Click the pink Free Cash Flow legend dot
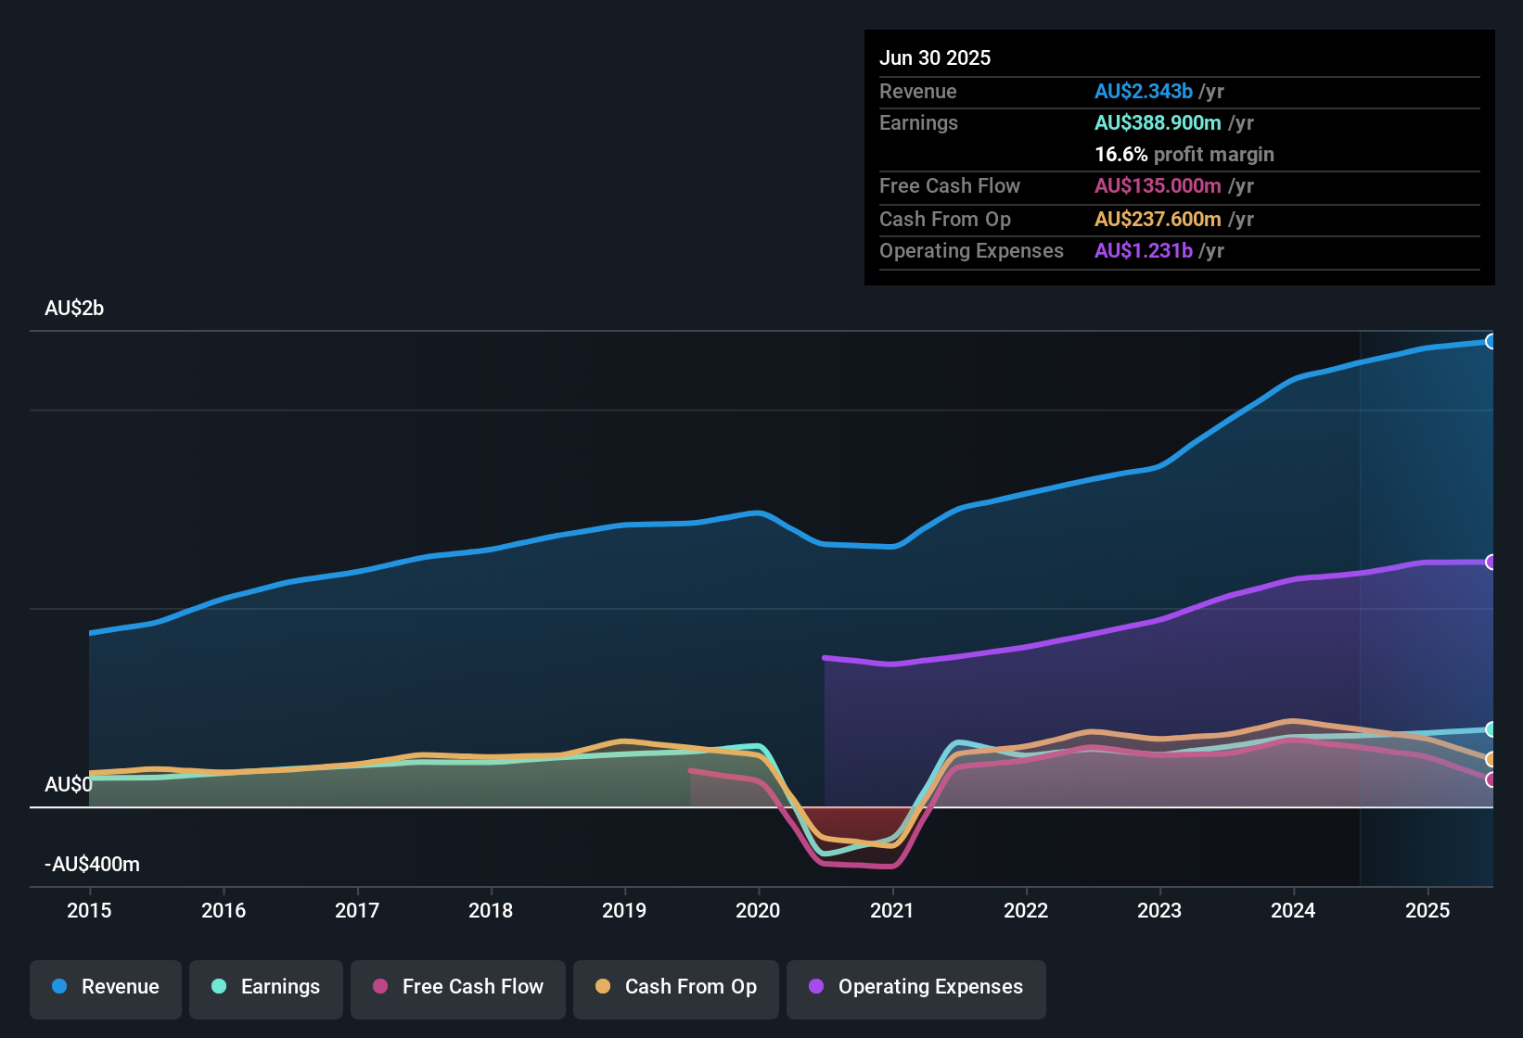This screenshot has width=1523, height=1038. [x=380, y=987]
